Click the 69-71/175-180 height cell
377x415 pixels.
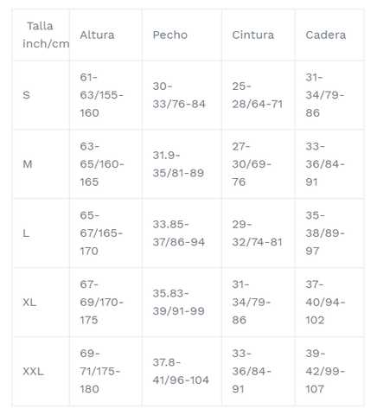click(x=105, y=372)
